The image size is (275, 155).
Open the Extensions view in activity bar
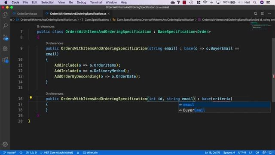[x=5, y=60]
